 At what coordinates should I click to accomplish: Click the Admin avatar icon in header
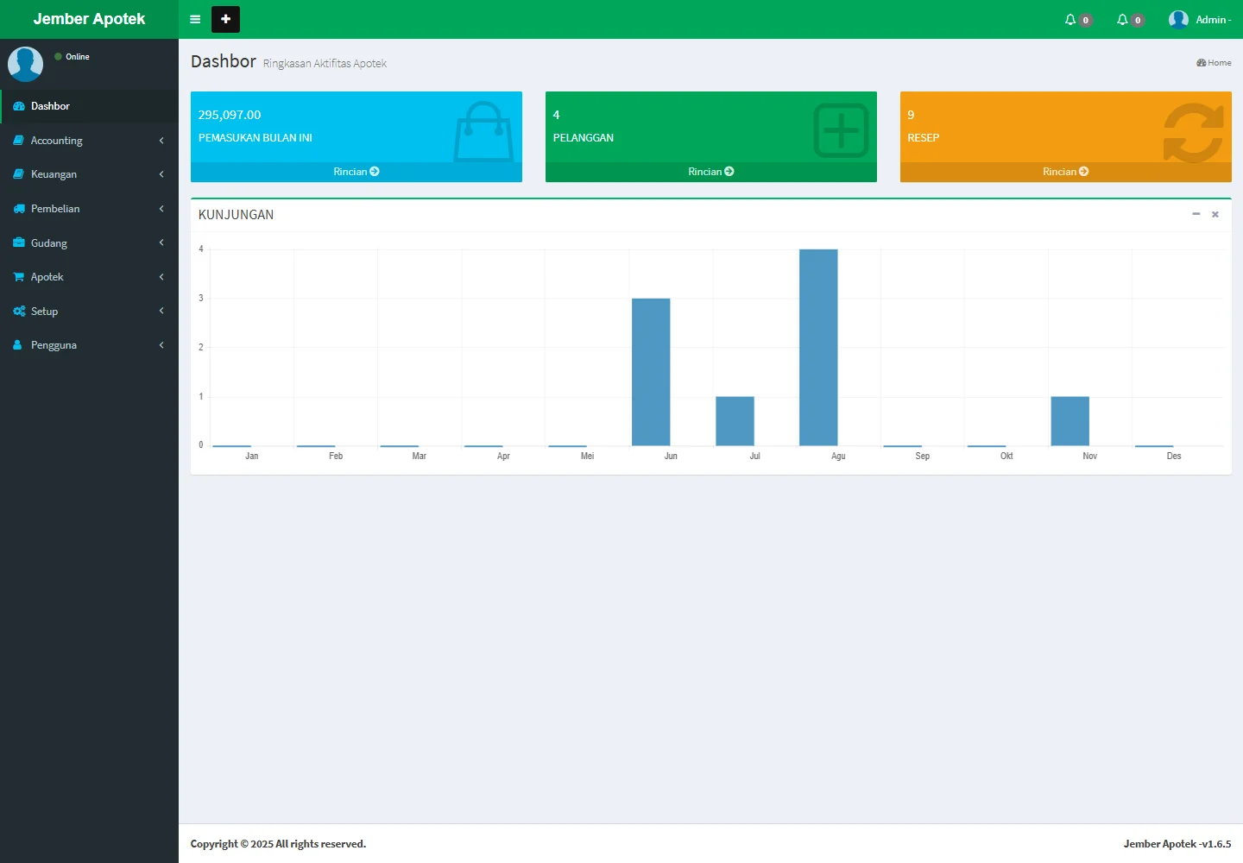click(1178, 19)
